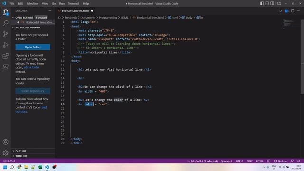Image resolution: width=304 pixels, height=171 pixels.
Task: Click the html breadcrumb item
Action: (173, 18)
